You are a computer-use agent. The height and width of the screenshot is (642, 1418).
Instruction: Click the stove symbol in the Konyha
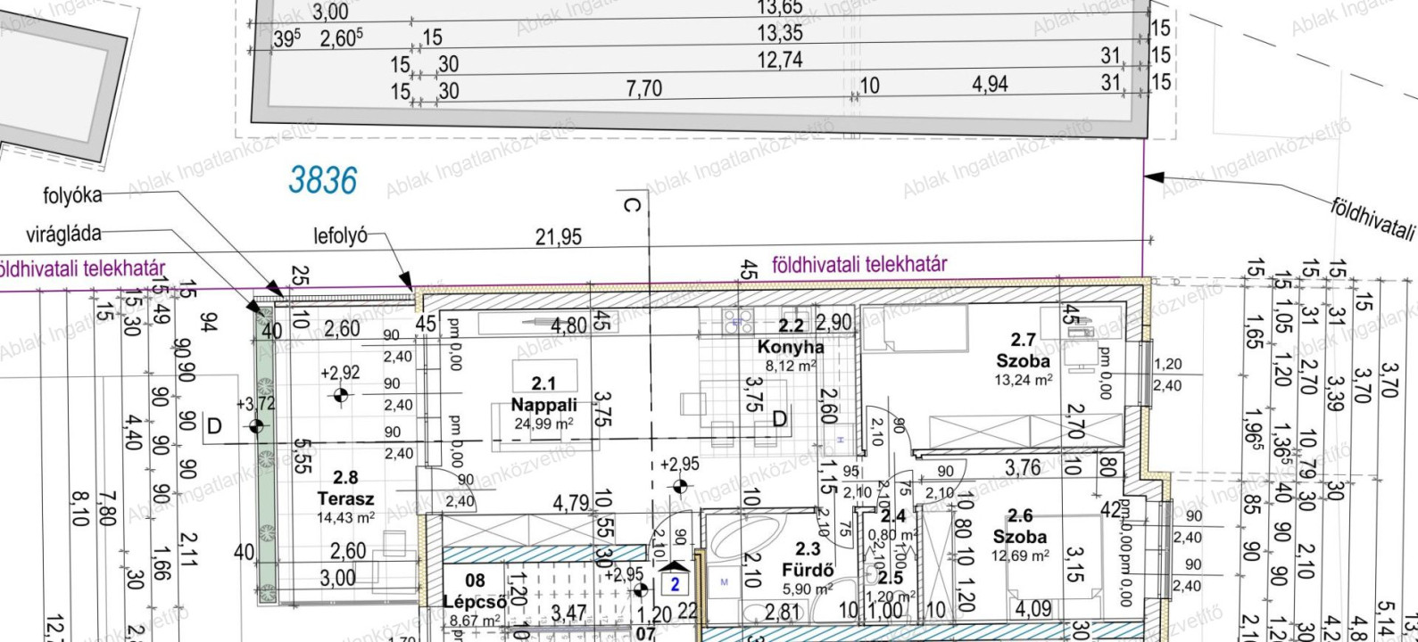pyautogui.click(x=738, y=319)
